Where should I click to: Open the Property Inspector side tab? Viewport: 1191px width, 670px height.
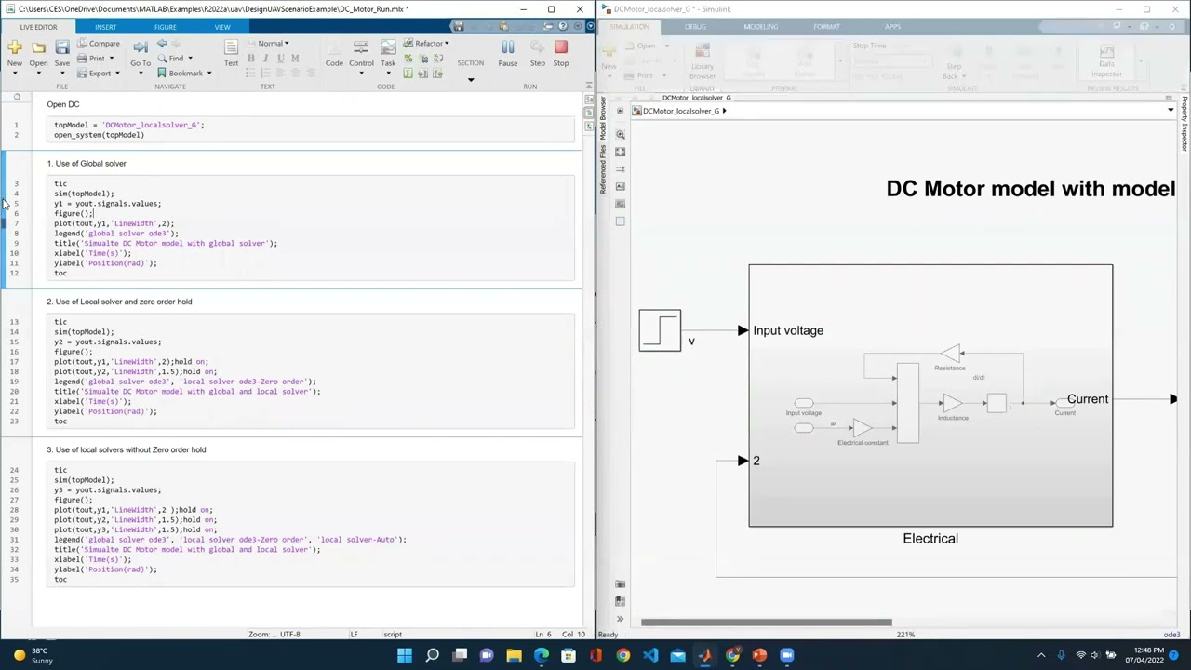pyautogui.click(x=1184, y=124)
